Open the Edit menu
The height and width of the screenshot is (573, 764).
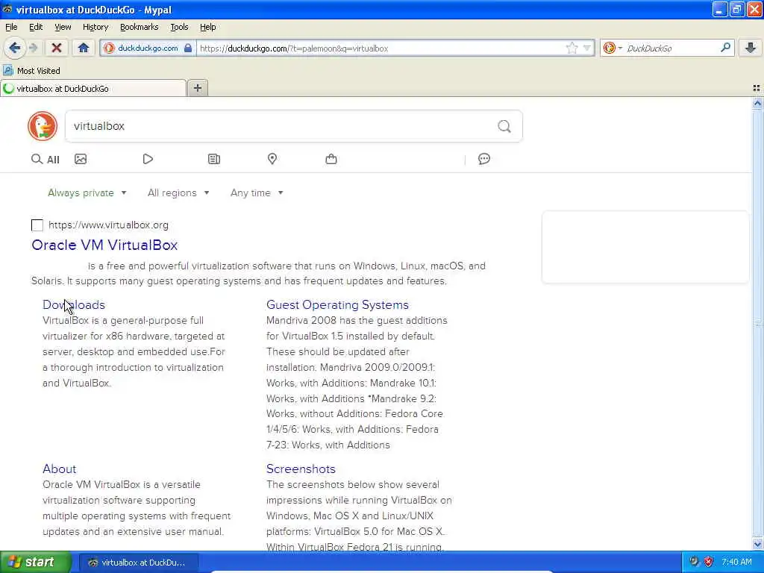[x=36, y=27]
